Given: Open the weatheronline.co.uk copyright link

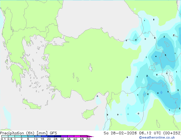Looking at the screenshot, I should [x=157, y=137].
